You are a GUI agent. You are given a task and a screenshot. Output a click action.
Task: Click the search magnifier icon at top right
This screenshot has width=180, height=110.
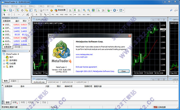[x=171, y=10]
